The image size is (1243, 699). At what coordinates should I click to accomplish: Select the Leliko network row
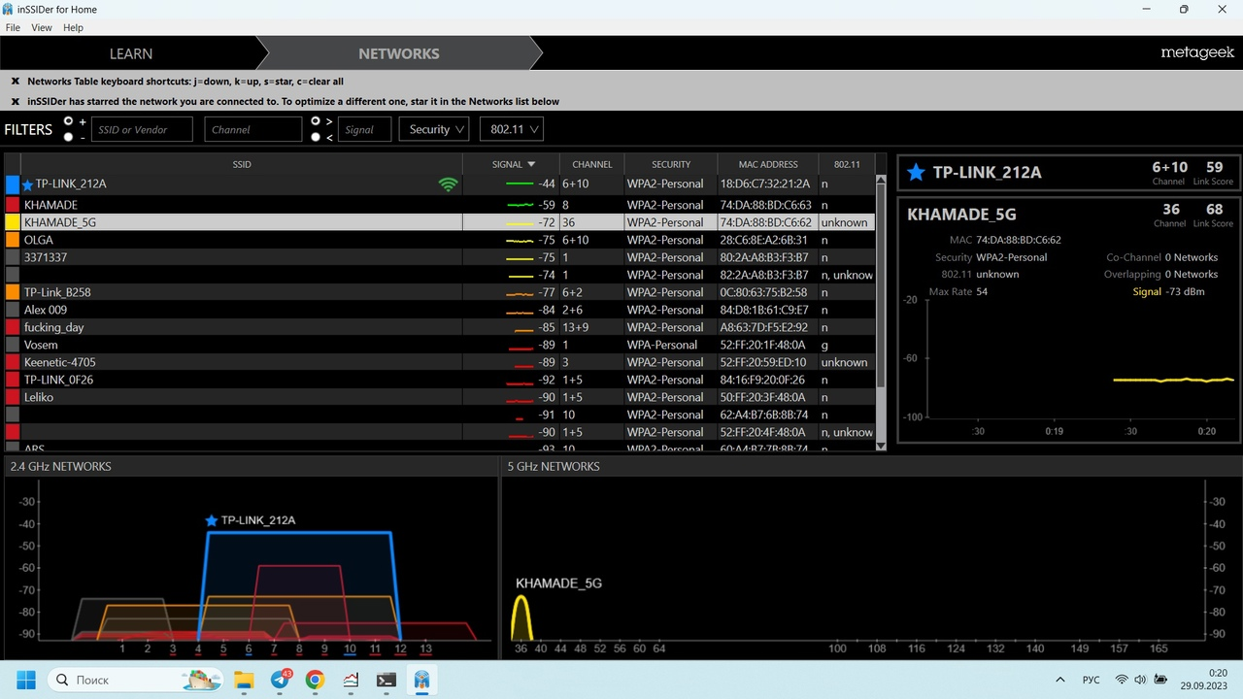tap(440, 397)
